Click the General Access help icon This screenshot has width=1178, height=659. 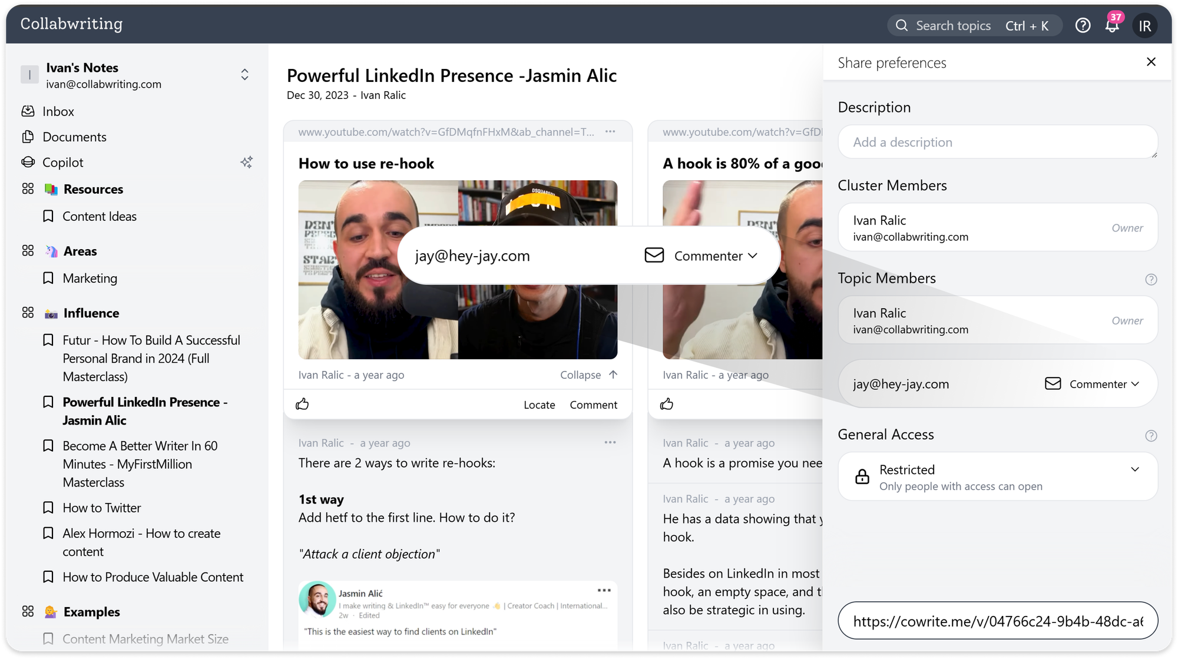1150,436
